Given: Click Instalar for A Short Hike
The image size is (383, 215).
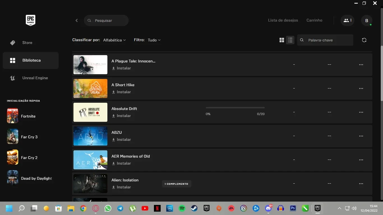Looking at the screenshot, I should [121, 92].
